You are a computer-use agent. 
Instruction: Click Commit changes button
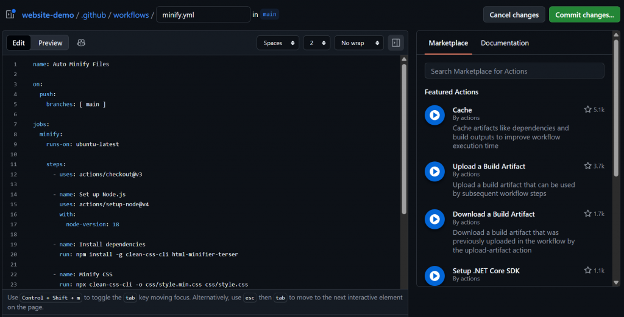584,15
